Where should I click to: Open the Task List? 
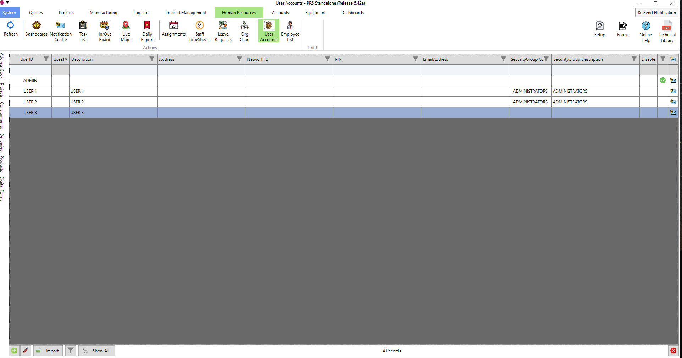coord(83,31)
